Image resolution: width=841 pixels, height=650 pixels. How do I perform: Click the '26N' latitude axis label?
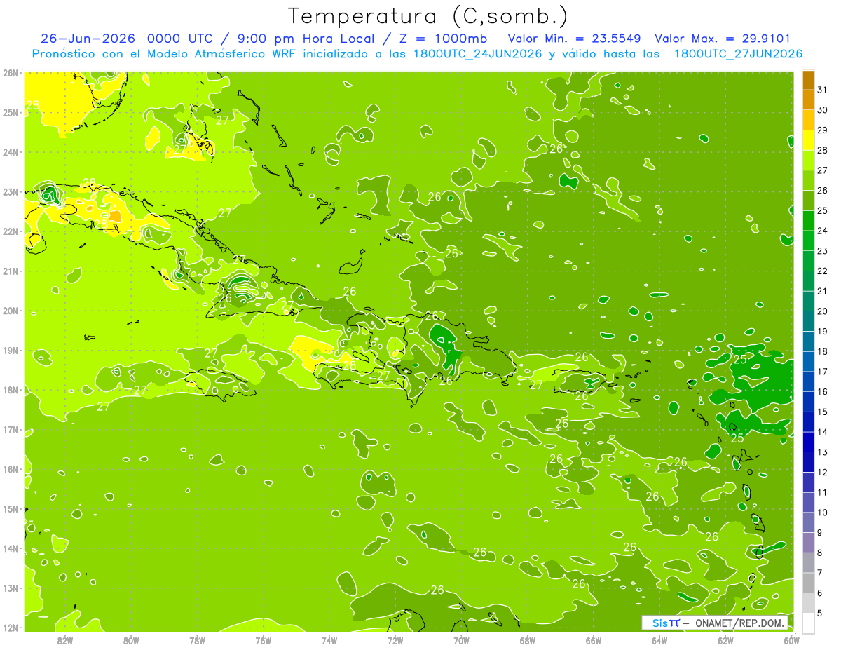click(x=11, y=73)
